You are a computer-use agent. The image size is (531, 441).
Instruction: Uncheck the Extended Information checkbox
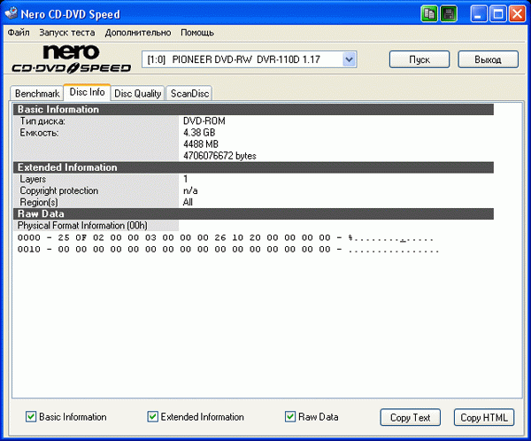coord(152,416)
